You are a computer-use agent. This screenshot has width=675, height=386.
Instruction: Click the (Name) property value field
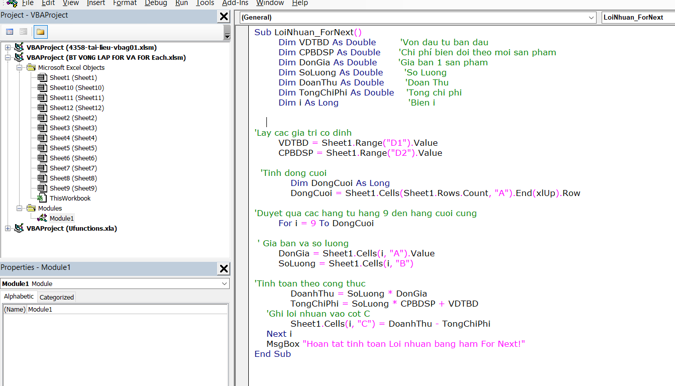coord(126,310)
